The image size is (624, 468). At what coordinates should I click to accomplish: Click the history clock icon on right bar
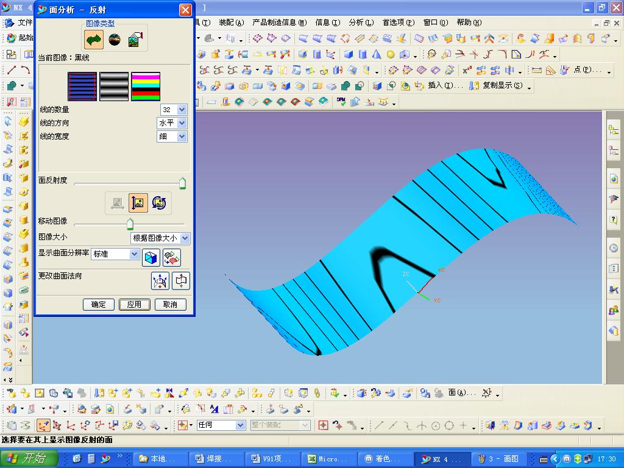pyautogui.click(x=613, y=248)
